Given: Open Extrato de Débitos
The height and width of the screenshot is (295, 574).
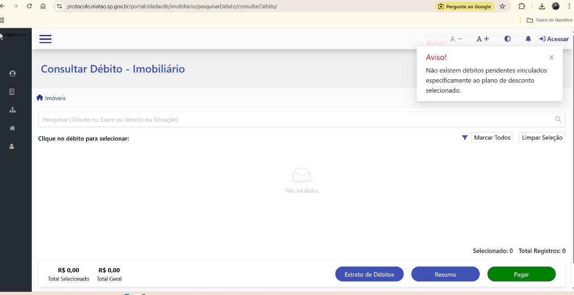Looking at the screenshot, I should [x=369, y=274].
